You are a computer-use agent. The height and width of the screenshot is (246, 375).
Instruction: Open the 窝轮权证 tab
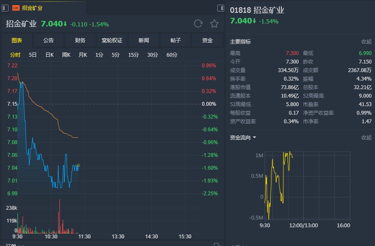(x=112, y=40)
